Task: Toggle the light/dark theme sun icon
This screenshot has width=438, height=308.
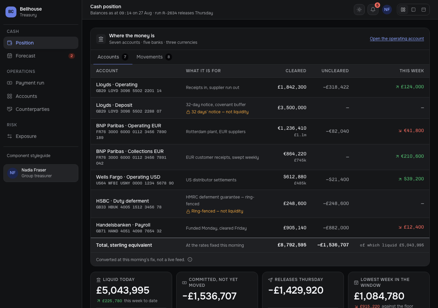Action: [x=359, y=10]
